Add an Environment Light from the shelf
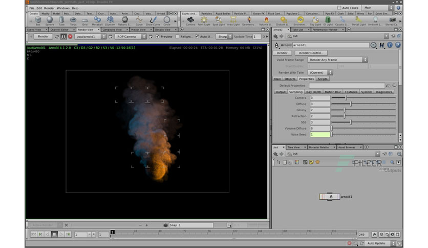The height and width of the screenshot is (248, 428). tap(300, 21)
